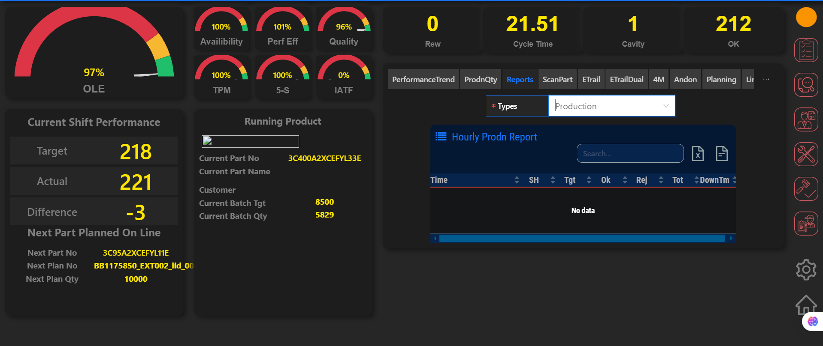Image resolution: width=823 pixels, height=346 pixels.
Task: Open the Andon tab
Action: click(x=685, y=80)
